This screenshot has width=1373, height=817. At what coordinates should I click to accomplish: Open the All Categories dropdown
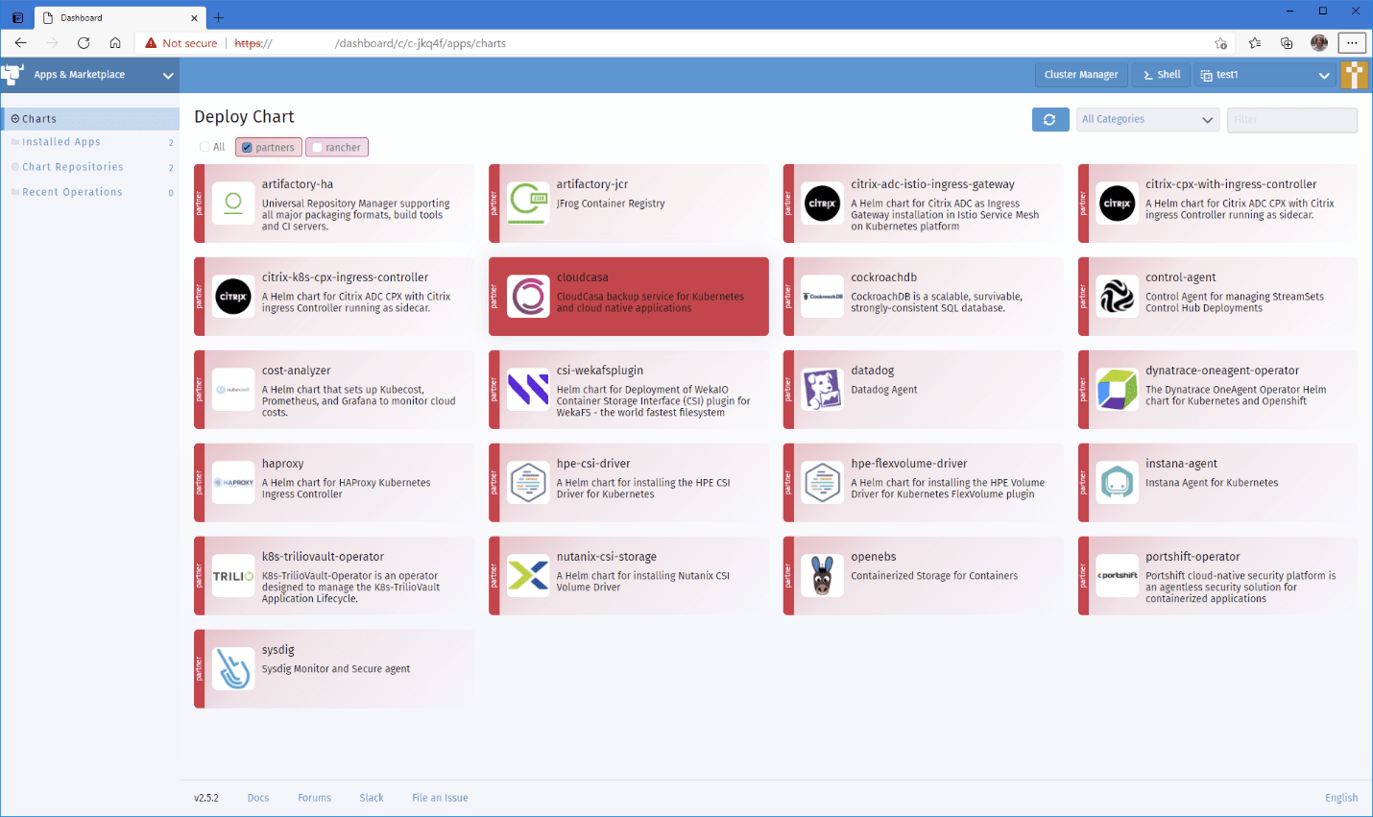[1147, 119]
